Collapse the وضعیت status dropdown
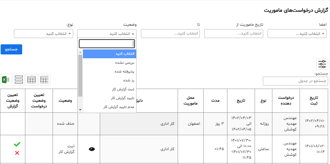 pyautogui.click(x=107, y=34)
